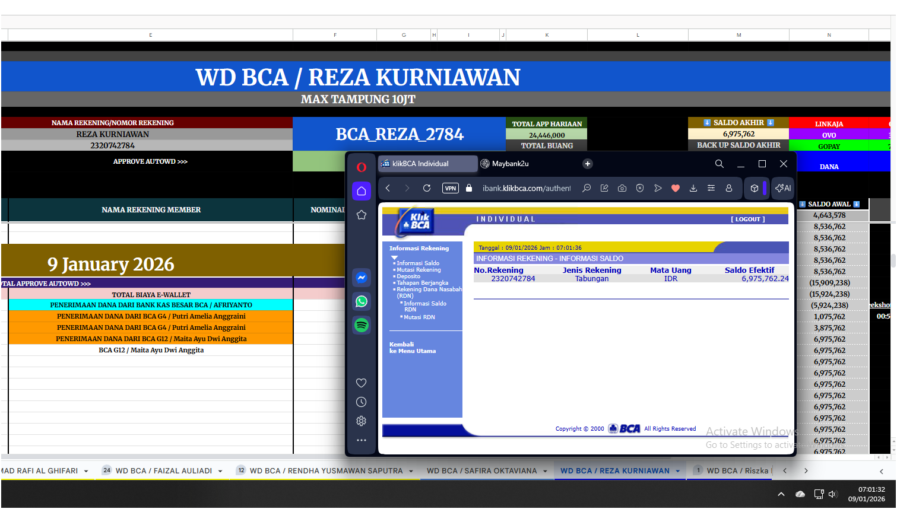Launch WhatsApp from the Opera sidebar
This screenshot has width=897, height=509.
click(x=362, y=301)
